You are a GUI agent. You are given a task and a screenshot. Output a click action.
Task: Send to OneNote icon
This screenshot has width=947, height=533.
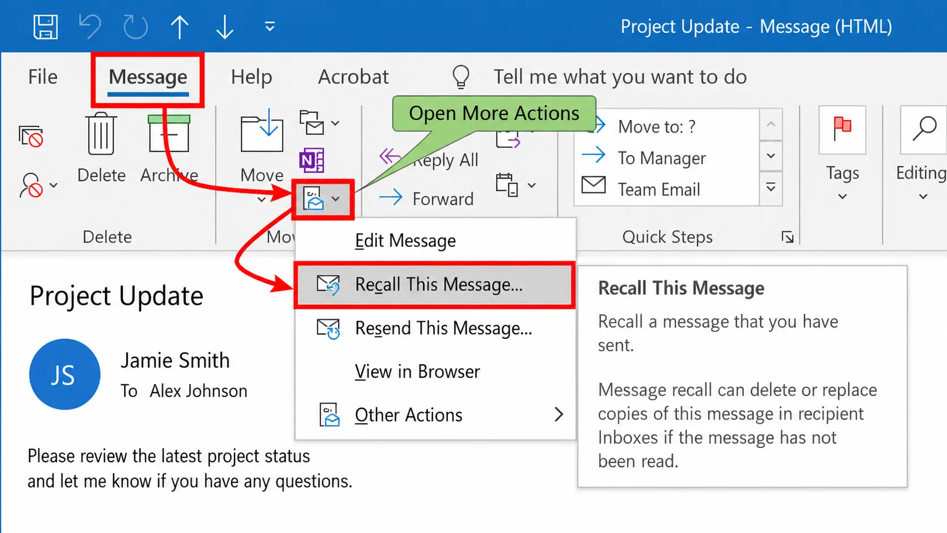click(312, 161)
